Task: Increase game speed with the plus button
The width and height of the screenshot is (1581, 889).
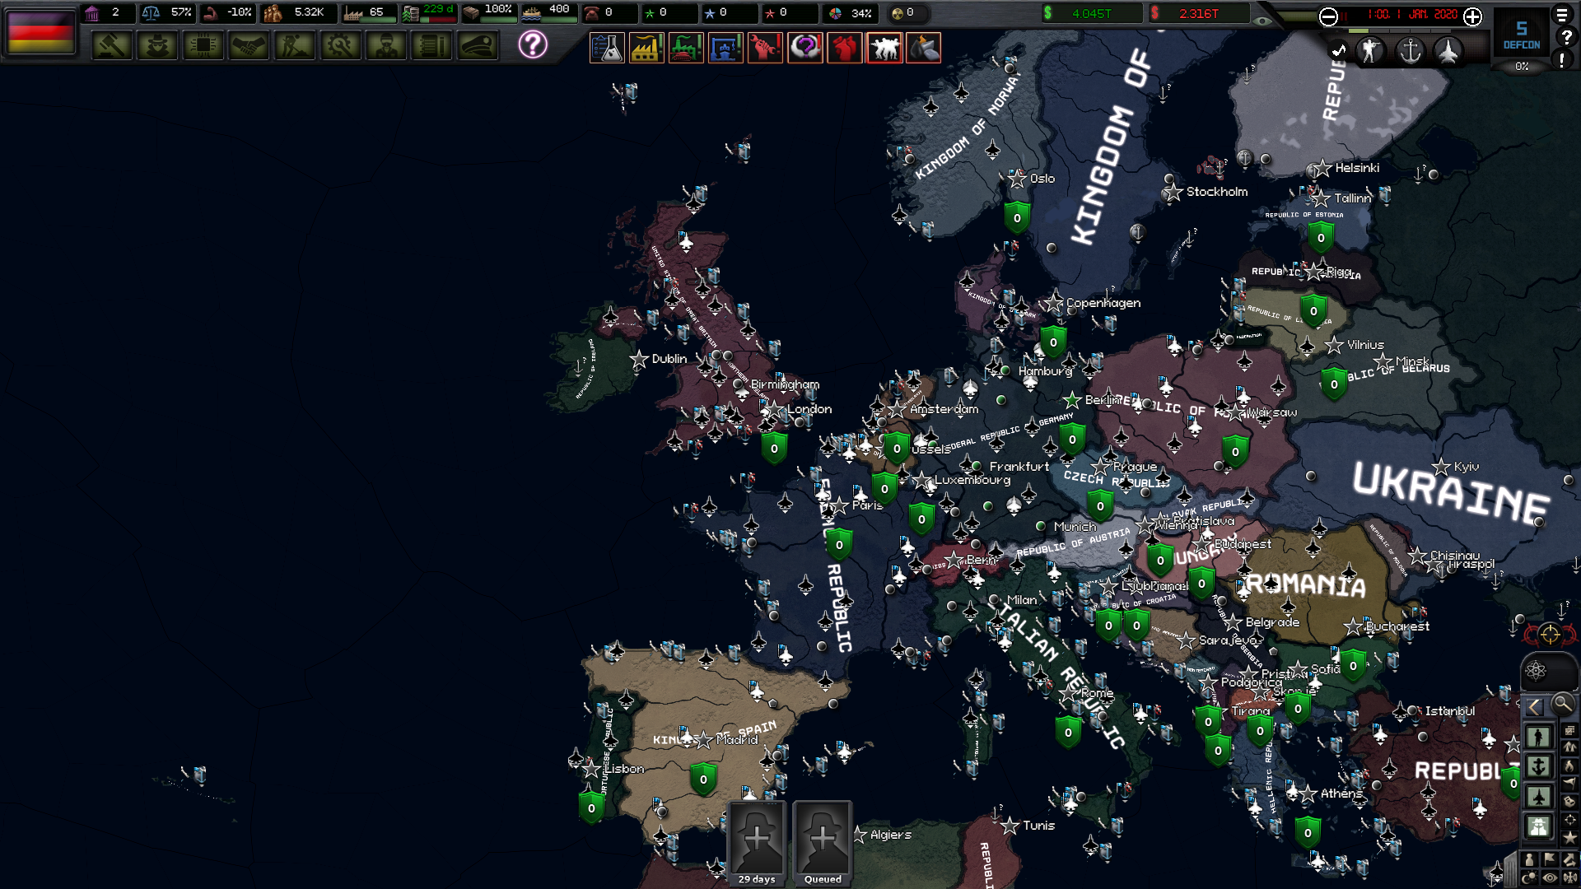Action: 1472,16
